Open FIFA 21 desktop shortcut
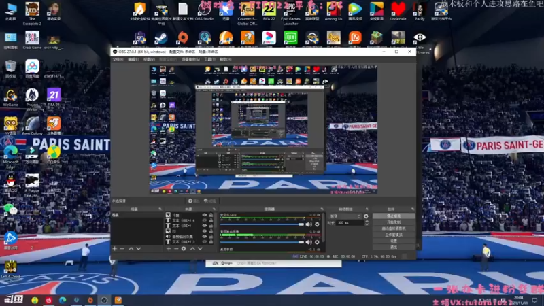Image resolution: width=544 pixels, height=306 pixels. coord(54,97)
